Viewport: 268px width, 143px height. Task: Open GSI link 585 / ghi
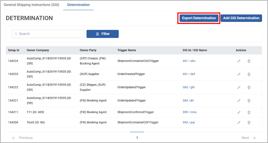[189, 87]
